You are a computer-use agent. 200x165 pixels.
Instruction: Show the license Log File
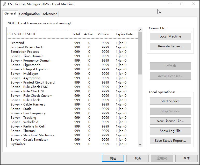tap(170, 131)
